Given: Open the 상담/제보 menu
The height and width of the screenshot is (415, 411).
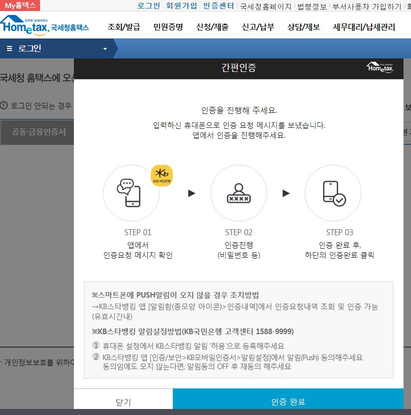Looking at the screenshot, I should click(304, 27).
